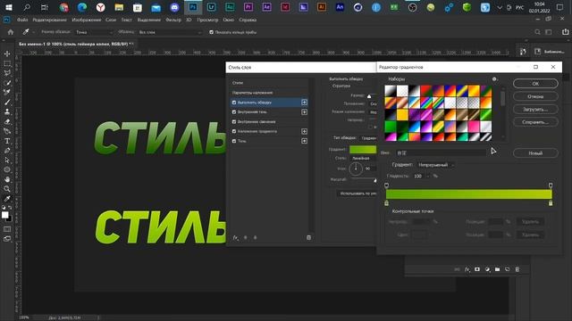Open the Гладкость value dropdown arrow
This screenshot has height=321, width=572.
click(x=427, y=177)
